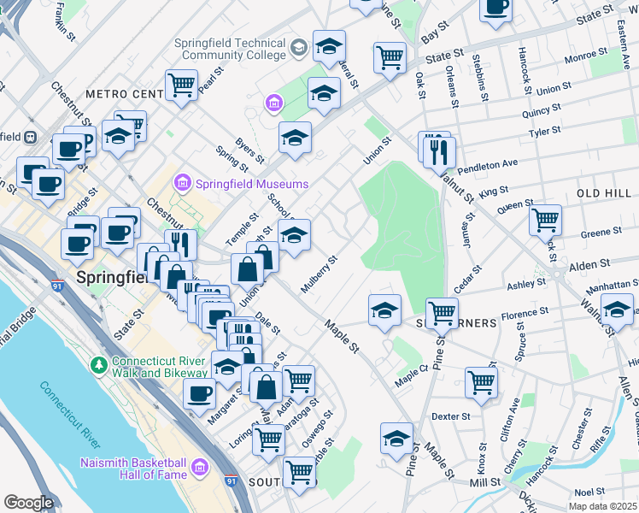
Task: Open the Google logo link
Action: 28,503
